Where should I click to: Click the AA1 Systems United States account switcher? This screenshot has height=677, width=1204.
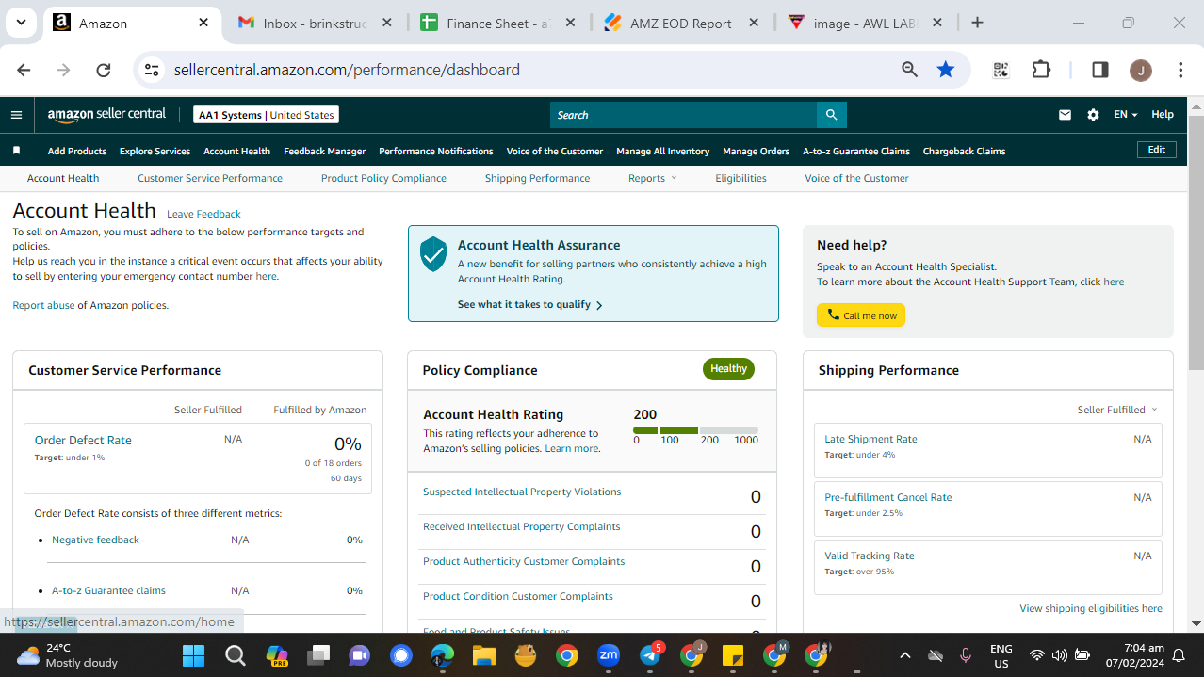266,115
